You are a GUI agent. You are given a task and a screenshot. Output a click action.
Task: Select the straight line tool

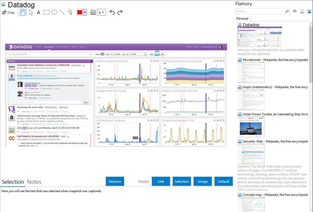pyautogui.click(x=62, y=12)
